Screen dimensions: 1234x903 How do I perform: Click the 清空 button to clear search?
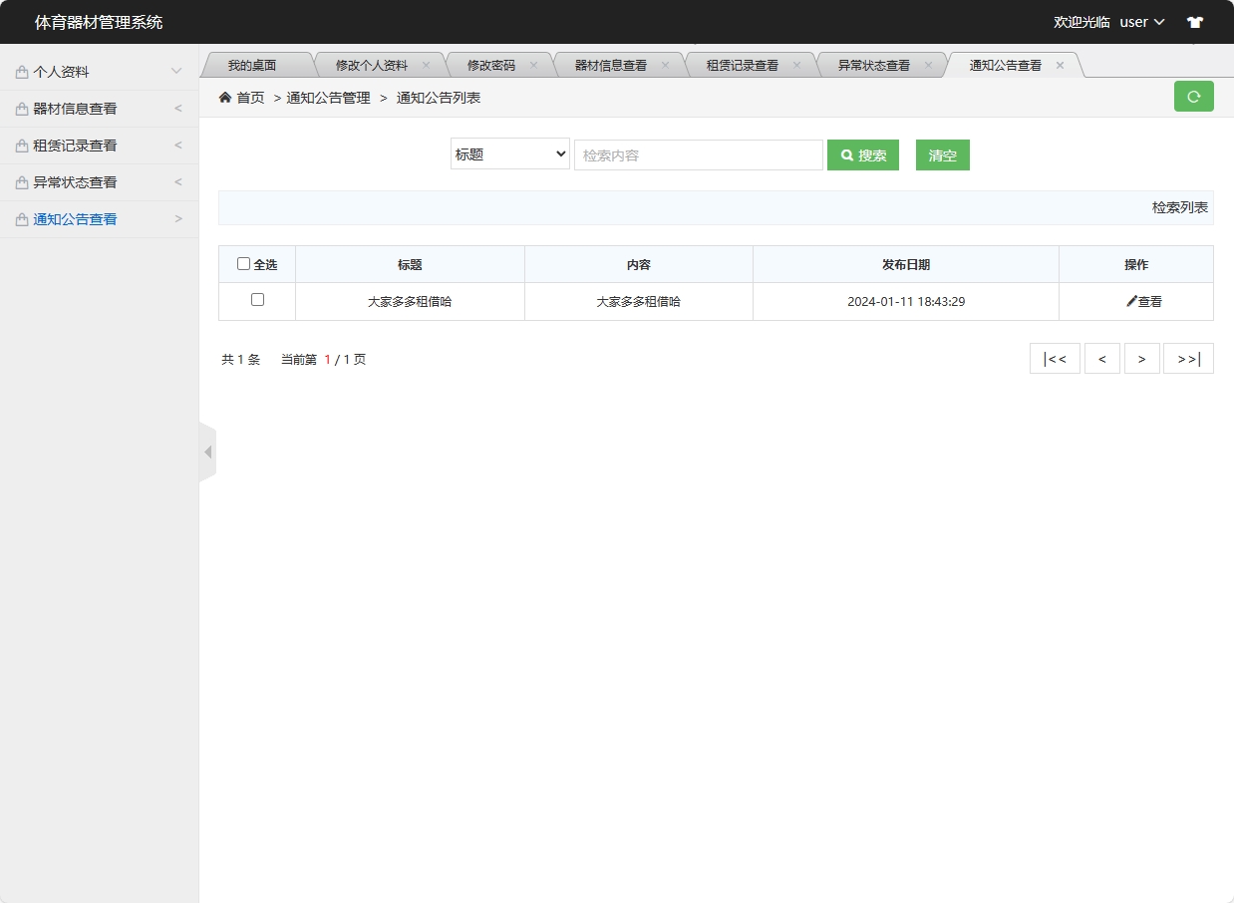tap(941, 154)
